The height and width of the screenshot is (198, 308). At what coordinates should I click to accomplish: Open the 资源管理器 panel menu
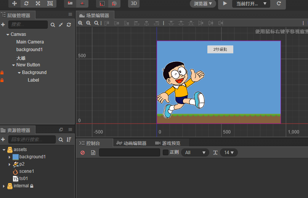tap(70, 130)
